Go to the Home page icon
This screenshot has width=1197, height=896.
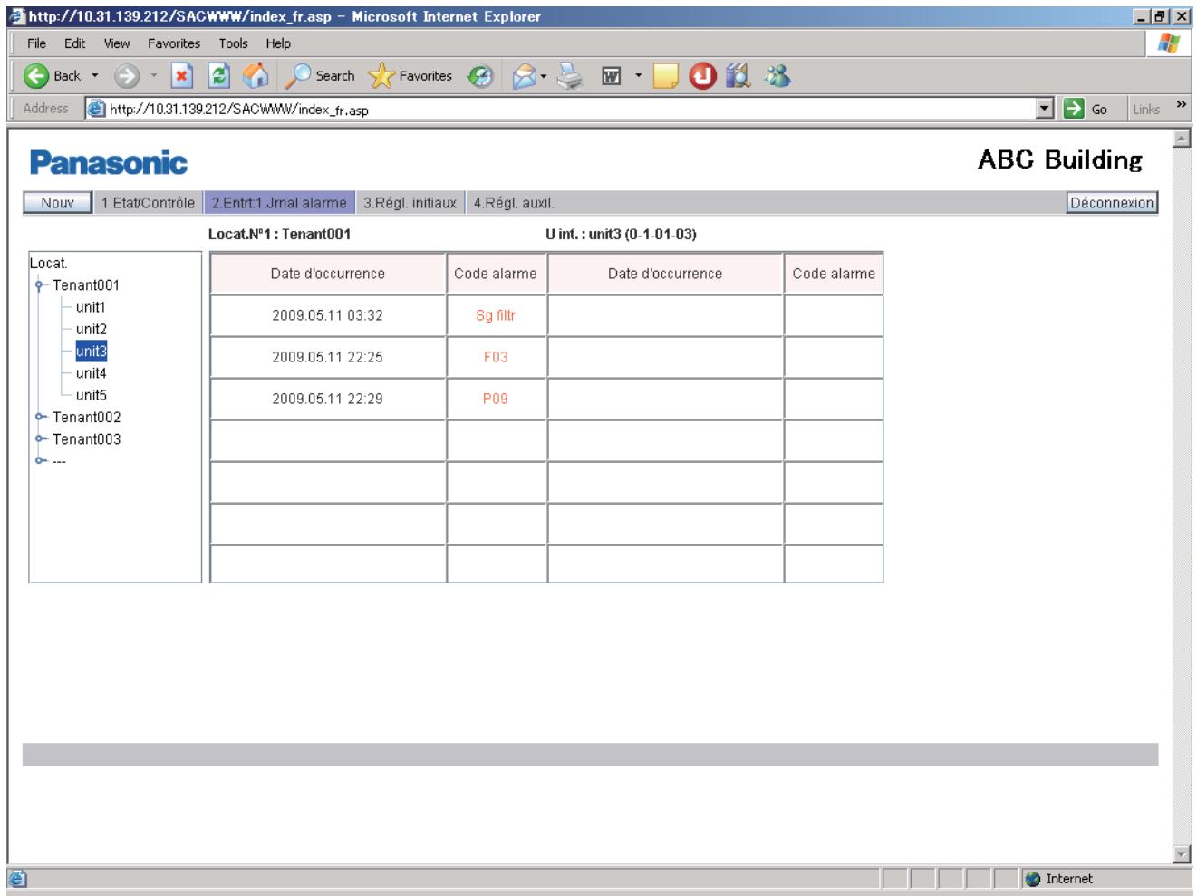point(256,76)
